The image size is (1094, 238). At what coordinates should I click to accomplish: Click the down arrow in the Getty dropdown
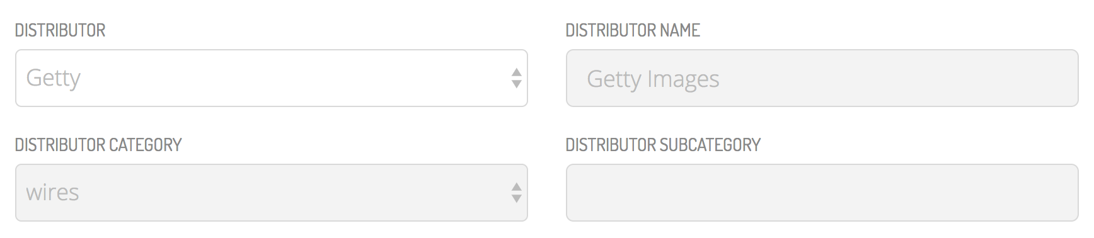tap(516, 84)
